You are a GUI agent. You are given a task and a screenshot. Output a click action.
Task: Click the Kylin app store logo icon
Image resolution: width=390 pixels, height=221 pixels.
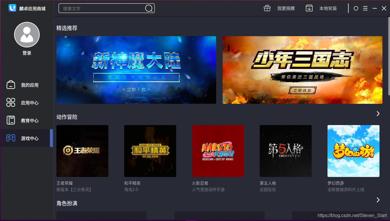tap(12, 8)
